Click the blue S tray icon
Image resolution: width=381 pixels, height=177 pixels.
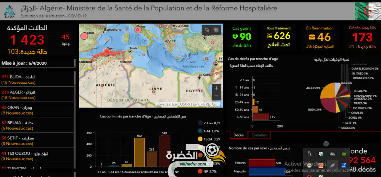pos(344,165)
